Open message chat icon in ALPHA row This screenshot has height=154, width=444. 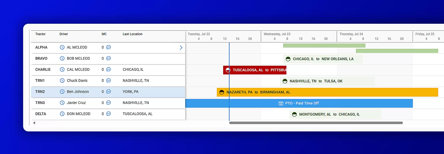click(109, 47)
